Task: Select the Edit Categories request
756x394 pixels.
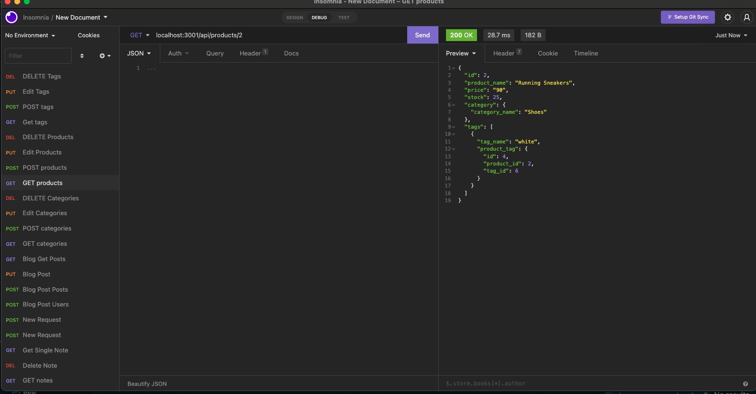Action: click(60, 213)
